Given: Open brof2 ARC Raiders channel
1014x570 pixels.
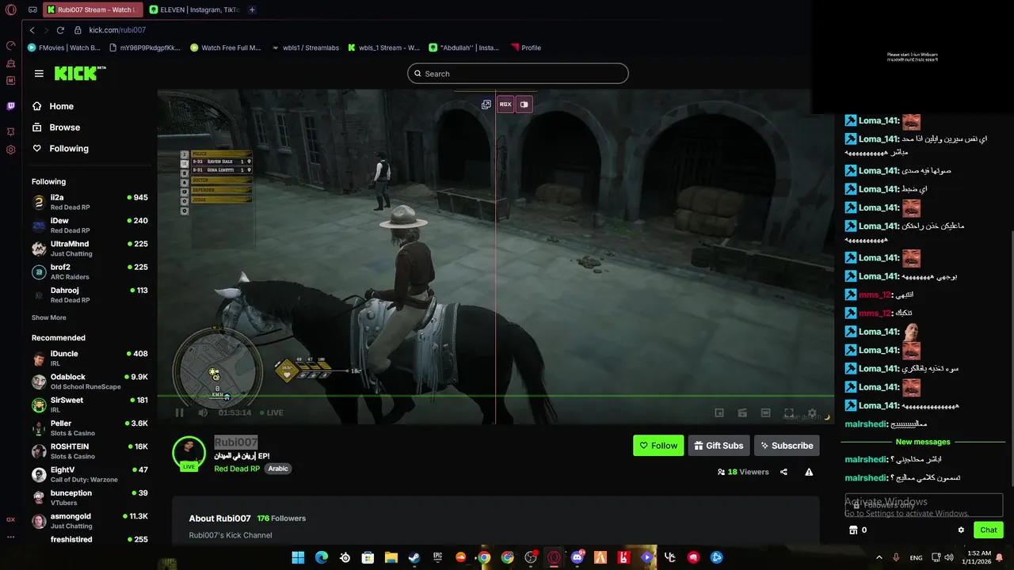Looking at the screenshot, I should click(90, 272).
